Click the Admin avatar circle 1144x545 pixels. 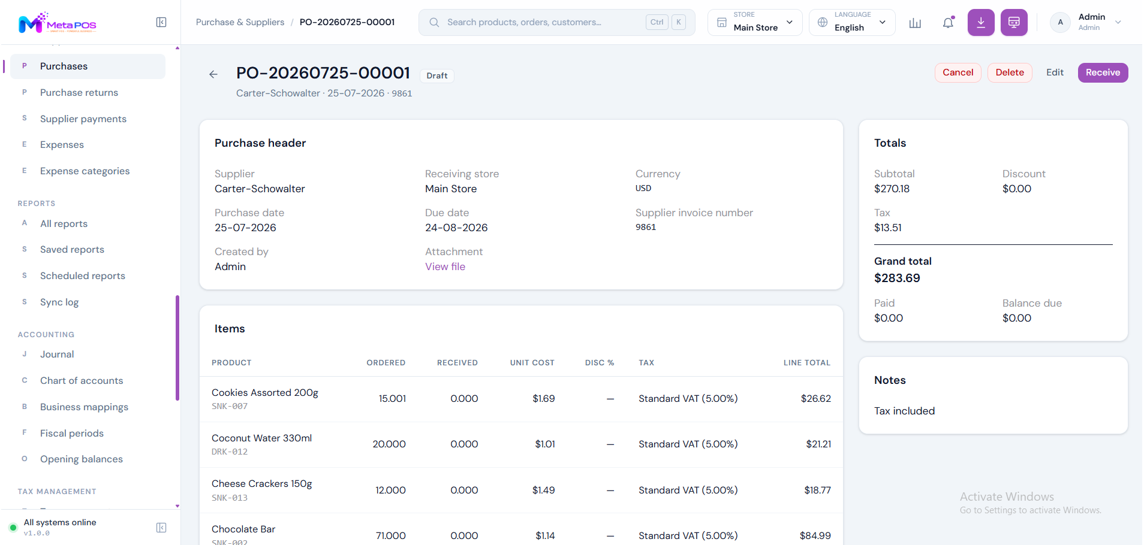coord(1060,22)
